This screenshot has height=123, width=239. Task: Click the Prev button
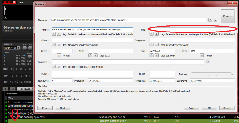coord(45,108)
